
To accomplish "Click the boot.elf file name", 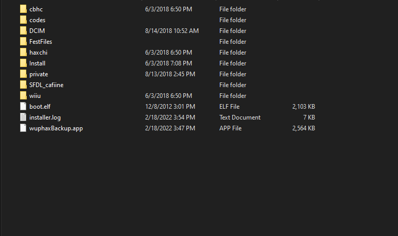I will [x=40, y=107].
